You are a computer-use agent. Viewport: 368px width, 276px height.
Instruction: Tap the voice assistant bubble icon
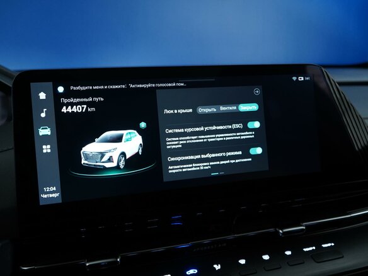60,89
